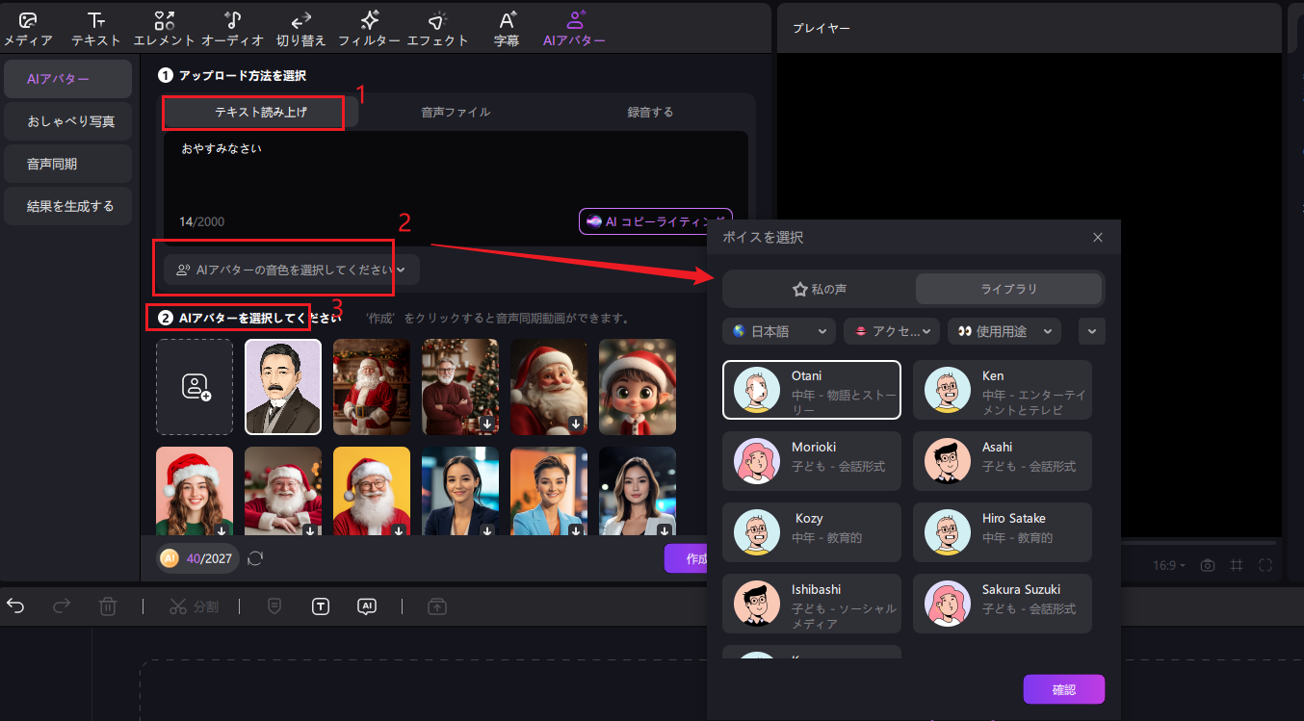Open the オーディオ audio panel
The height and width of the screenshot is (721, 1304).
[233, 29]
